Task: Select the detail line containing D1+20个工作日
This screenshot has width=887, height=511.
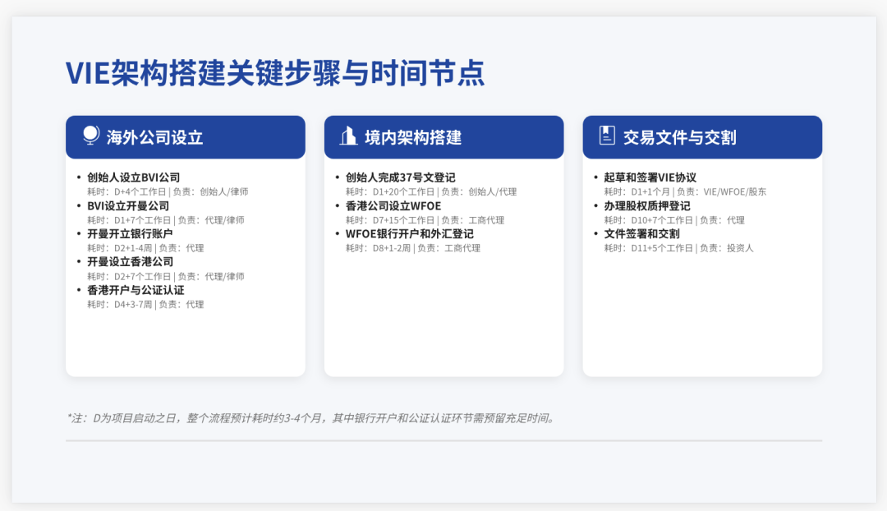Action: (x=431, y=192)
